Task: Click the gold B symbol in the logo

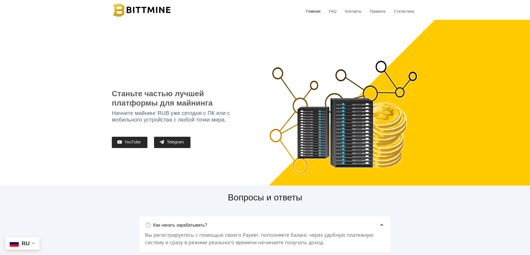Action: [118, 10]
